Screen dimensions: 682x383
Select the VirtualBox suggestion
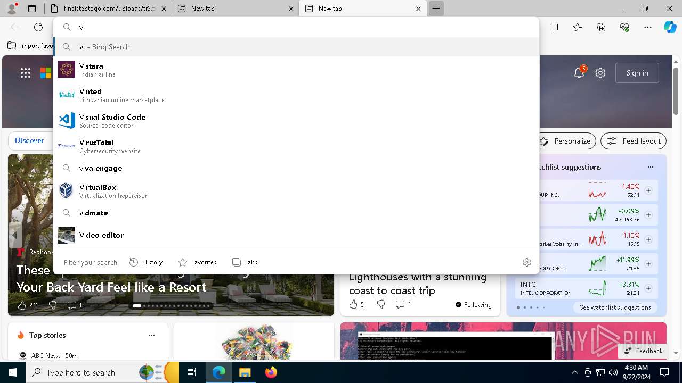tap(296, 191)
